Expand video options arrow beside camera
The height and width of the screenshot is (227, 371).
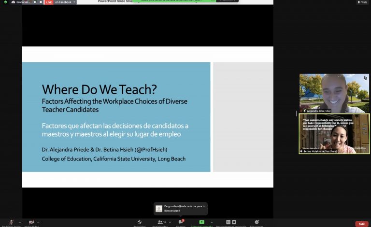[x=39, y=222]
